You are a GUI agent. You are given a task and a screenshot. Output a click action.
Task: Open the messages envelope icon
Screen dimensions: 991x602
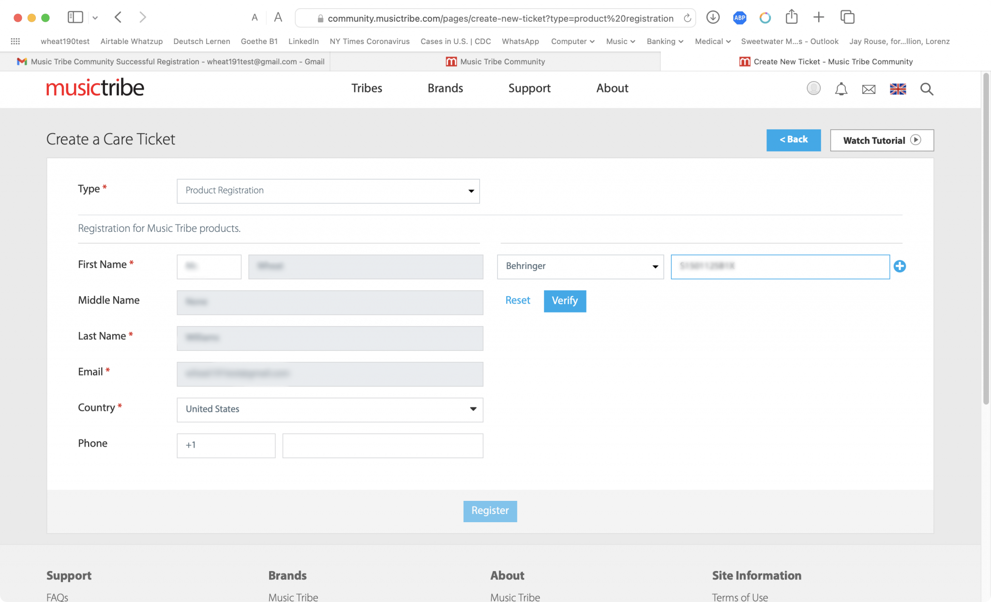[869, 89]
